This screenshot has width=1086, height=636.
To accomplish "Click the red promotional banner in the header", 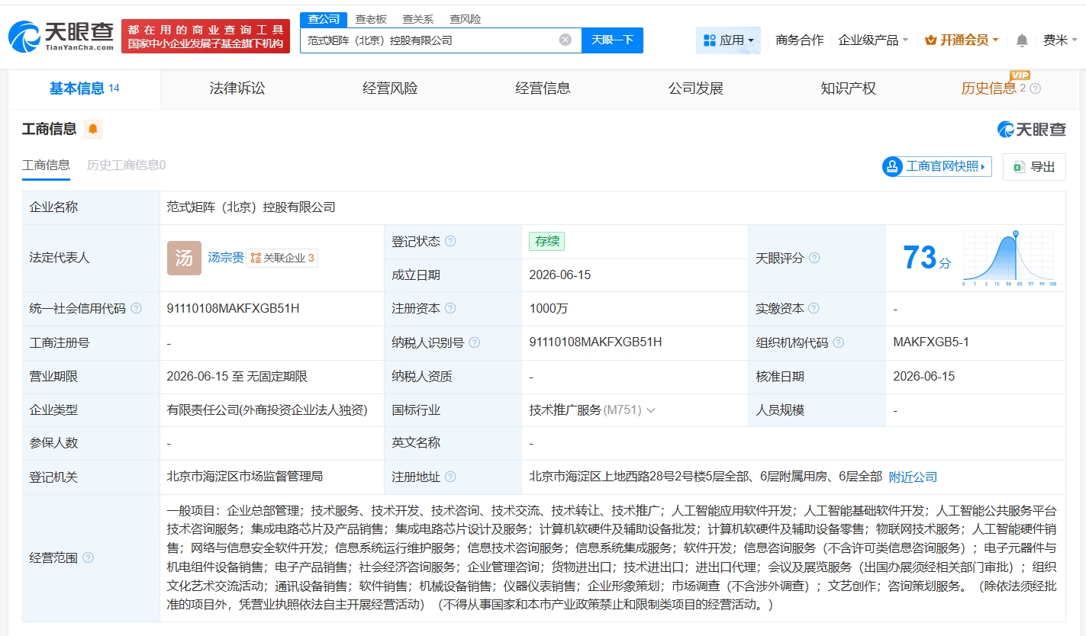I will coord(205,37).
